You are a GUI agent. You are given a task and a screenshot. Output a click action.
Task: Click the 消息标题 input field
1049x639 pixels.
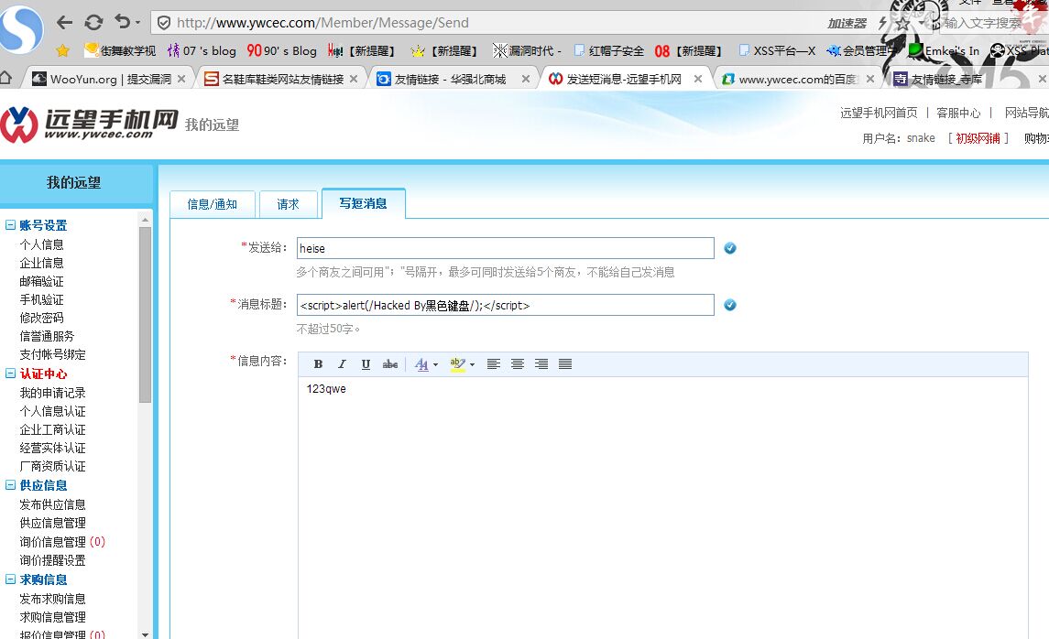[x=505, y=305]
